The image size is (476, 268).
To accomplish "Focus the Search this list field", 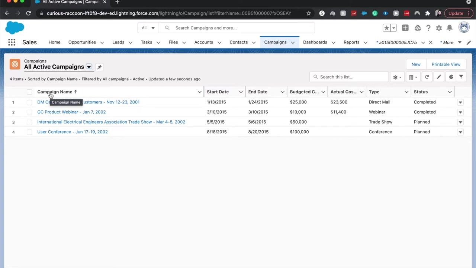I will (x=349, y=77).
